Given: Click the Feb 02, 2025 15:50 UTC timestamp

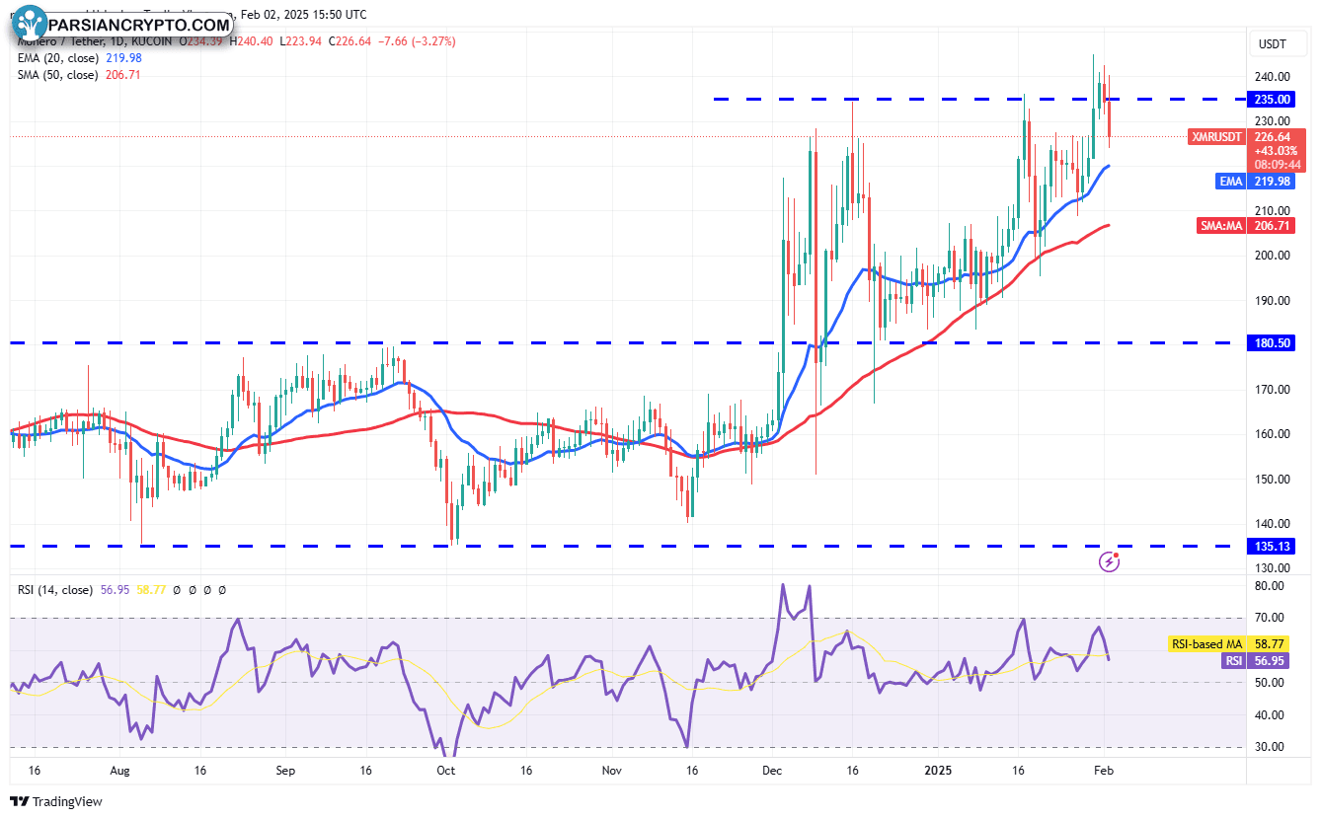Looking at the screenshot, I should click(302, 15).
